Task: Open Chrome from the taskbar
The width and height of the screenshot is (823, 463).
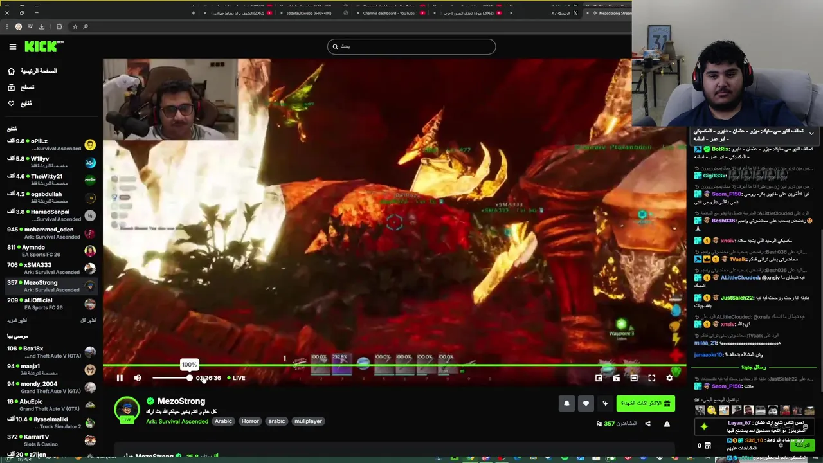Action: tap(470, 458)
